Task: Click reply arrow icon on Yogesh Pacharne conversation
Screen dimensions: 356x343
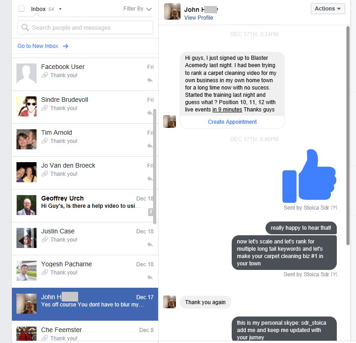Action: pyautogui.click(x=150, y=277)
